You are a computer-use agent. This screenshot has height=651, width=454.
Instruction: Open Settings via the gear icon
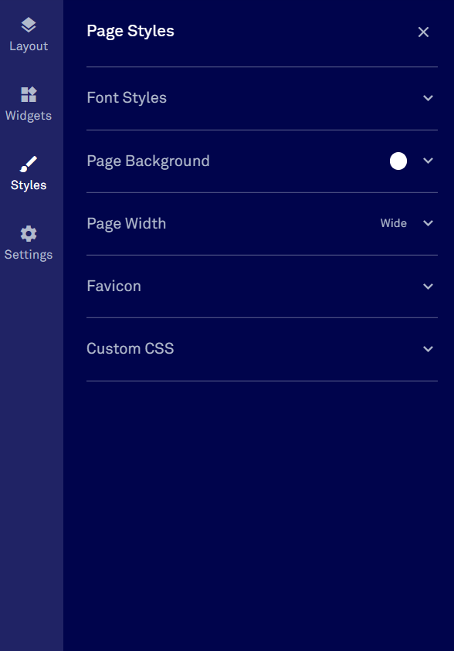29,234
